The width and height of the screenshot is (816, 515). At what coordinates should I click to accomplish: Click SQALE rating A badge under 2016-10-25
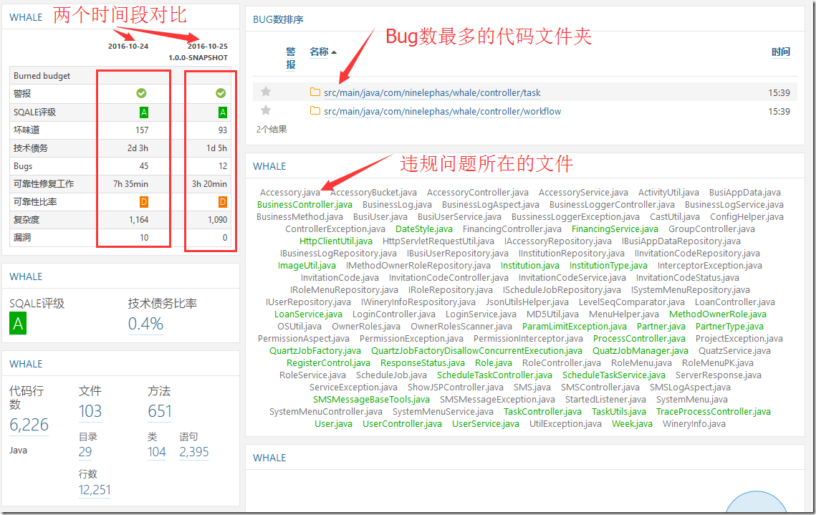223,112
